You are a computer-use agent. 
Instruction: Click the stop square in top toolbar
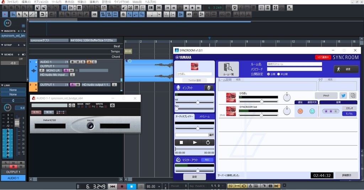click(186, 8)
